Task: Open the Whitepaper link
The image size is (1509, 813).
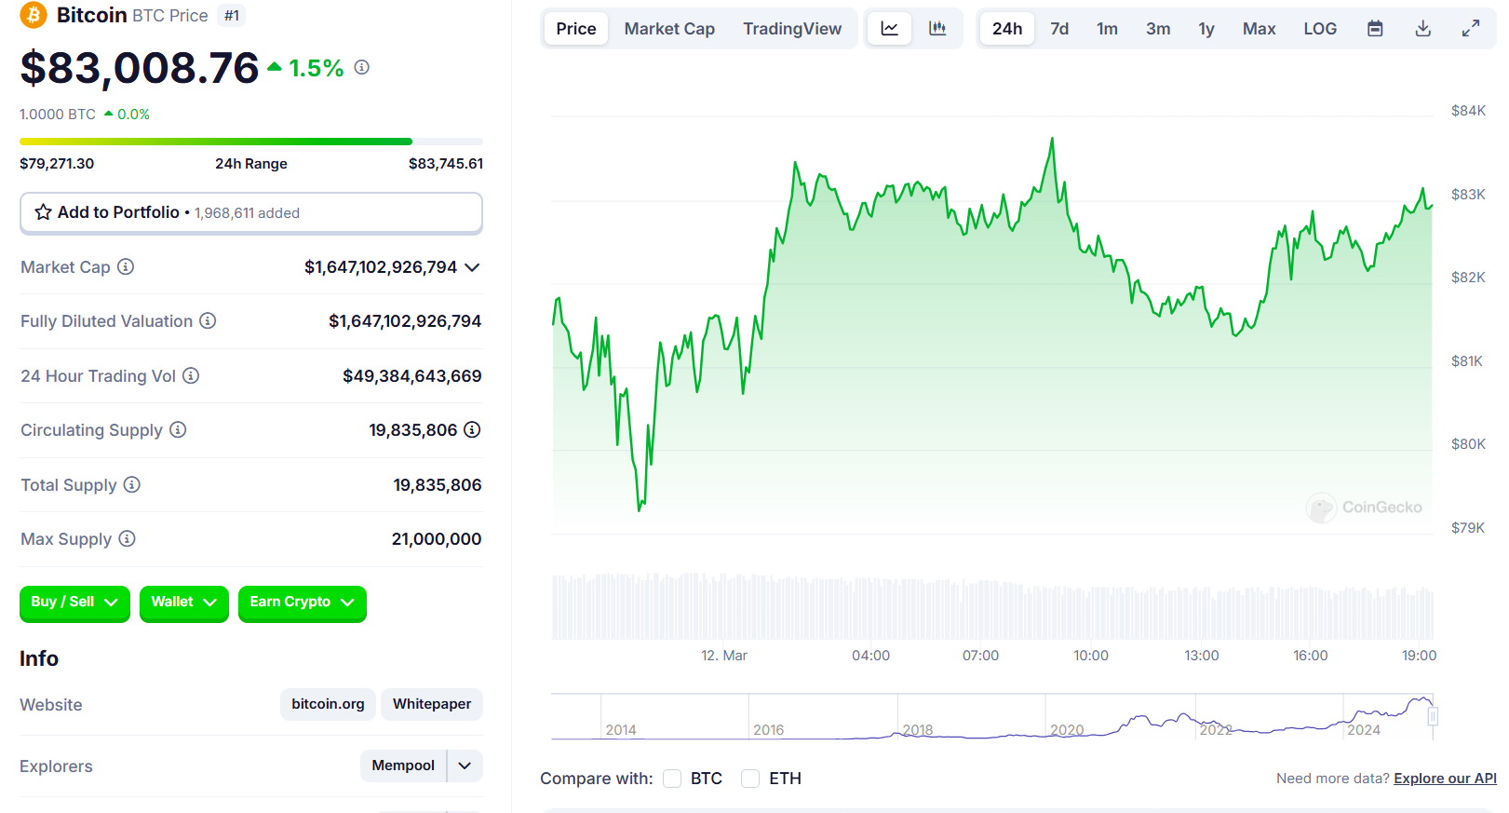Action: click(432, 704)
